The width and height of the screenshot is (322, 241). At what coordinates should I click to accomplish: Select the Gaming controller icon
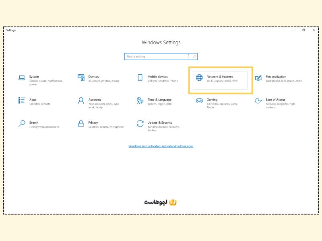pos(199,101)
